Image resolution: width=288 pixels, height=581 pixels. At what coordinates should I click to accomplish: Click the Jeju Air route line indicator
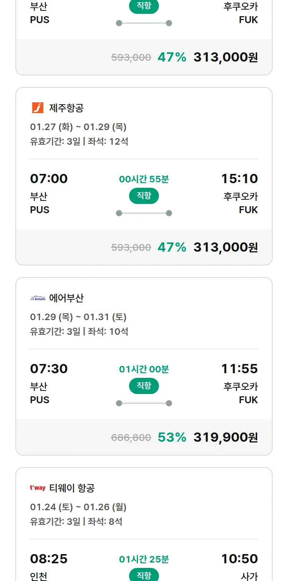coord(144,213)
